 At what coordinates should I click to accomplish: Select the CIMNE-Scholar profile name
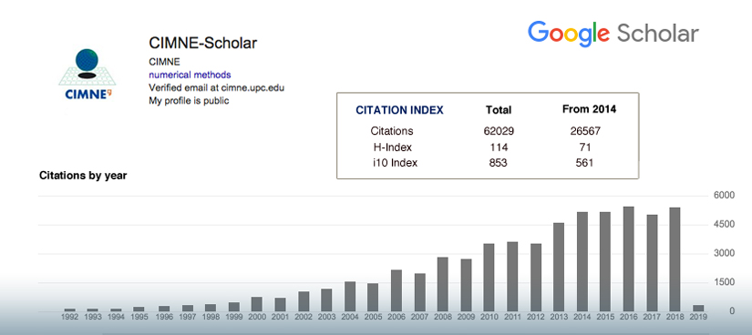pyautogui.click(x=203, y=43)
